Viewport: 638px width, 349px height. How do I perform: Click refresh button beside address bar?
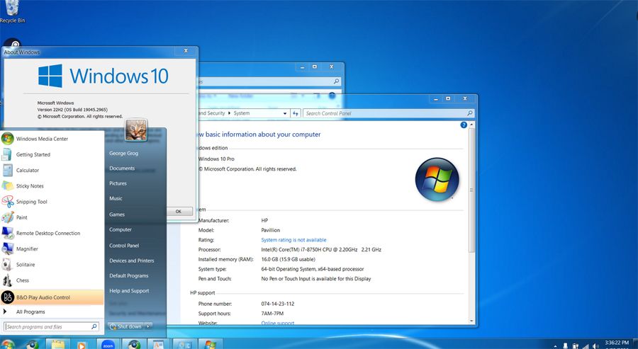tap(296, 113)
